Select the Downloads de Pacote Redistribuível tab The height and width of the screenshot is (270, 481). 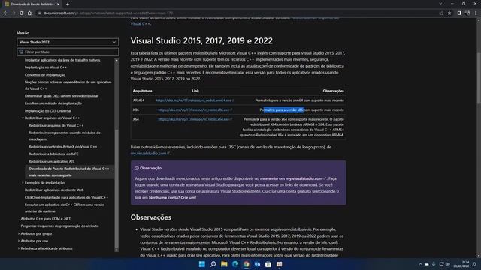point(32,4)
